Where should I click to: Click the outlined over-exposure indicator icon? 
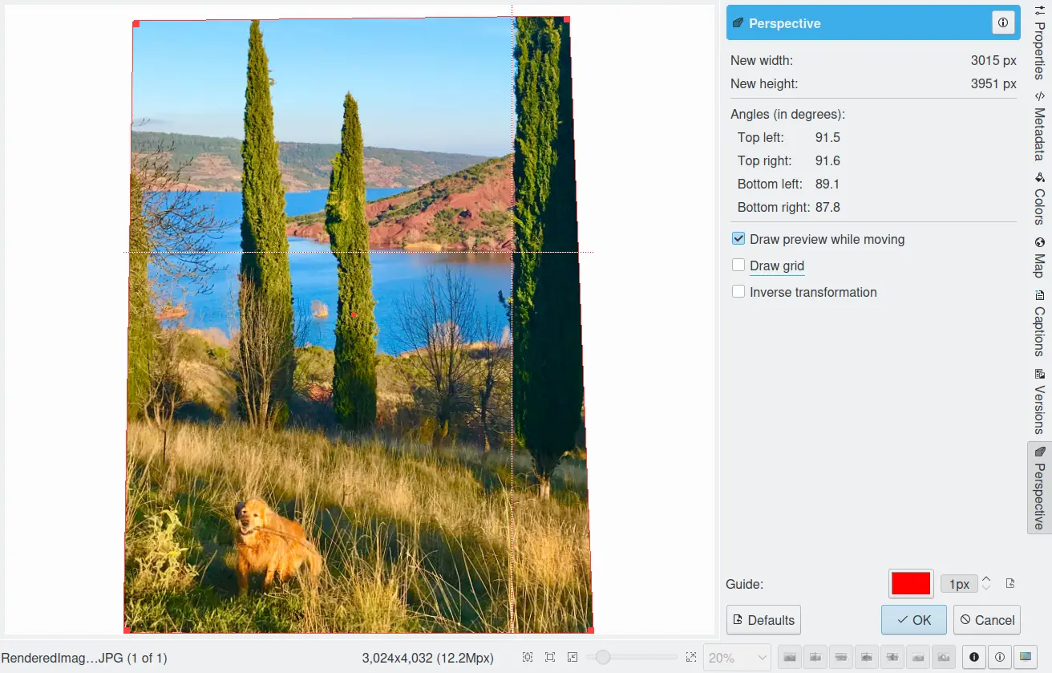999,658
